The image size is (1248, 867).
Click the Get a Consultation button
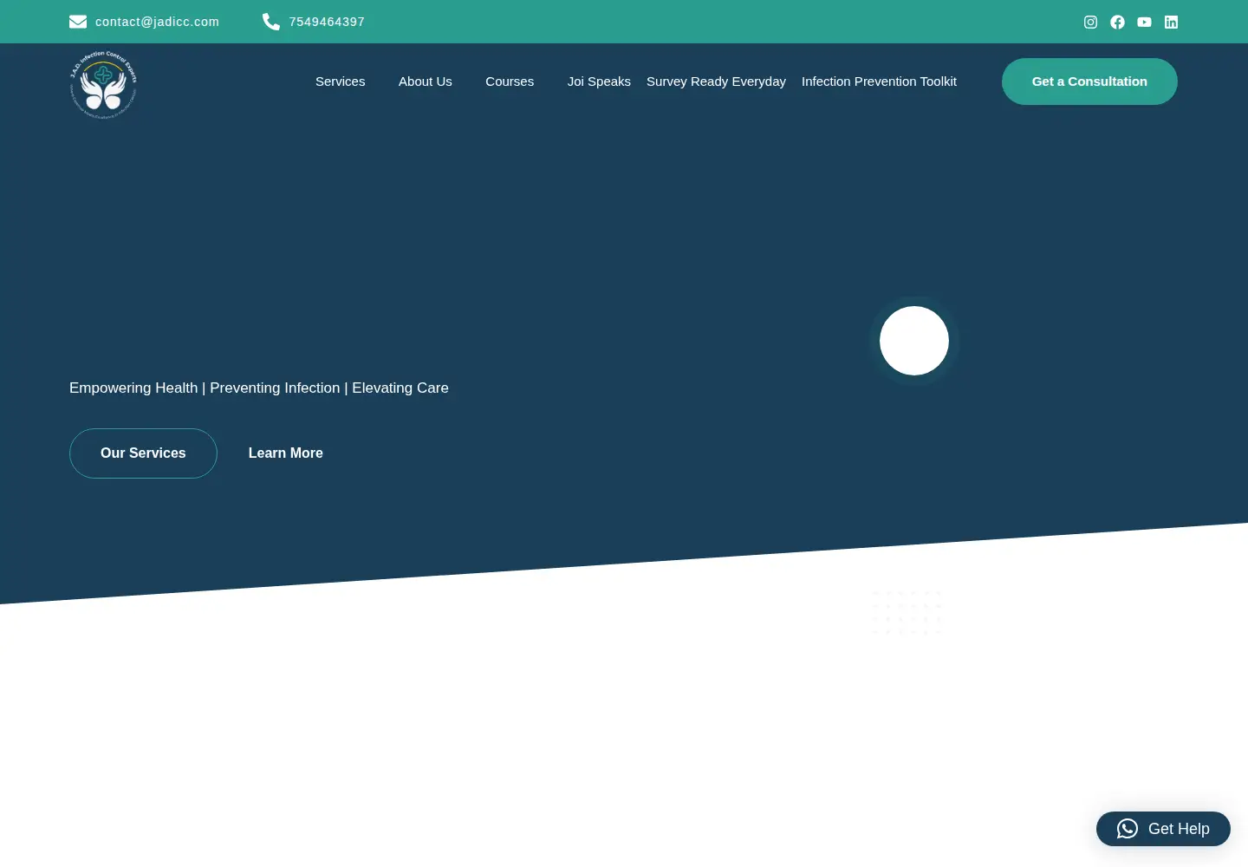point(1089,81)
